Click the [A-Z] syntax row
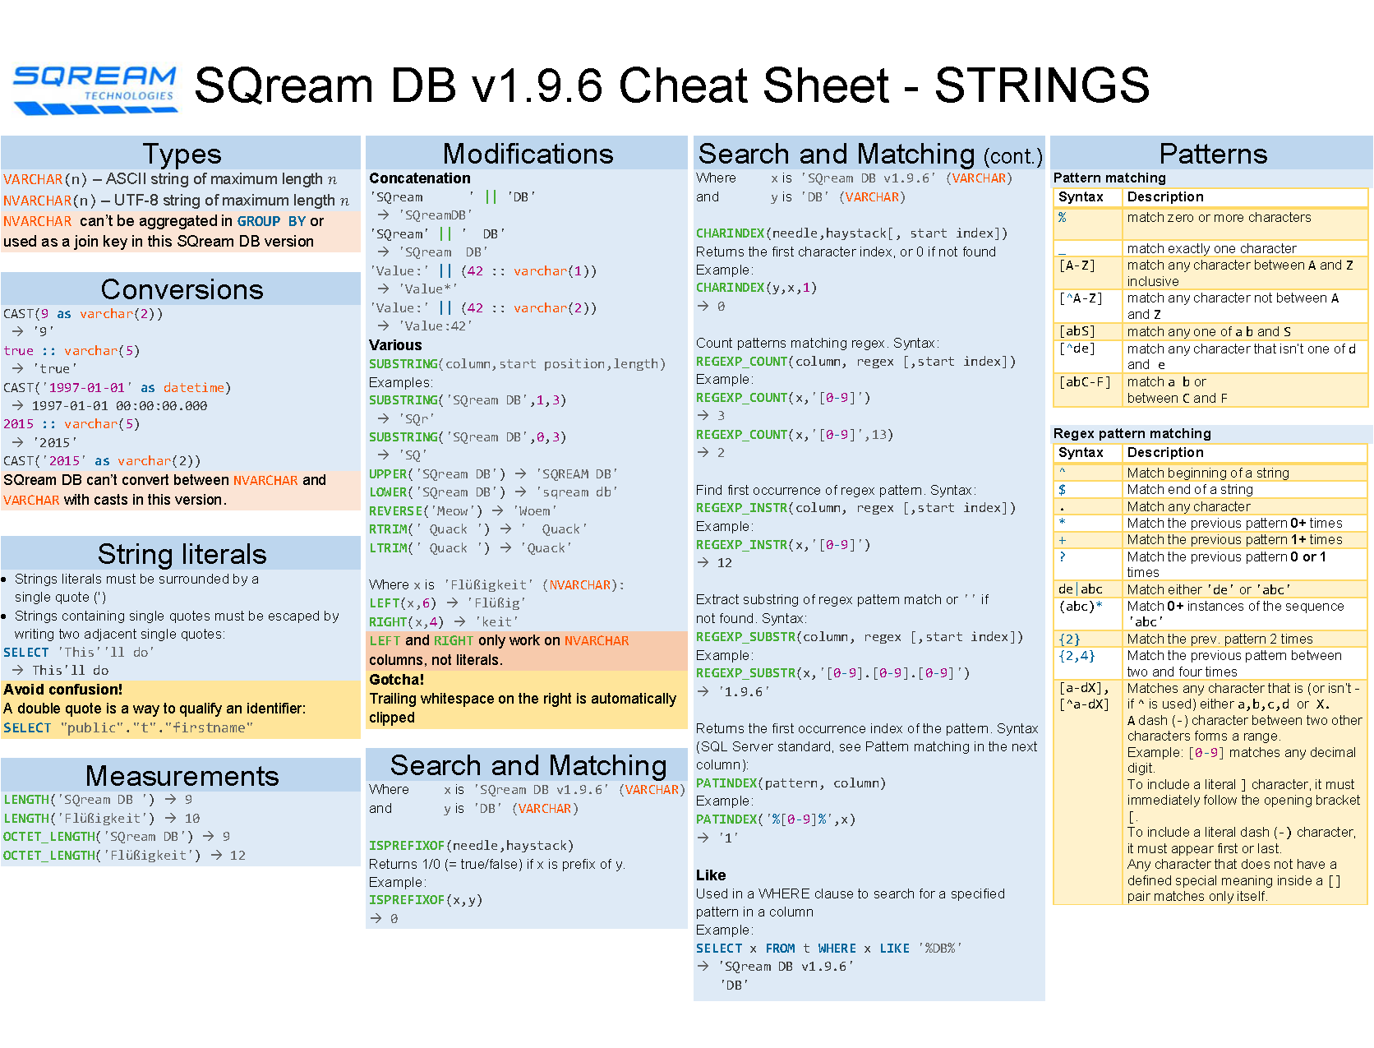 pyautogui.click(x=1210, y=273)
